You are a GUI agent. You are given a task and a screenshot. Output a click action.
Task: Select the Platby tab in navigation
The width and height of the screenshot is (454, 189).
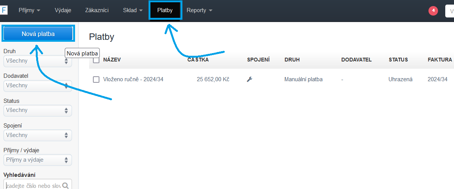point(165,10)
